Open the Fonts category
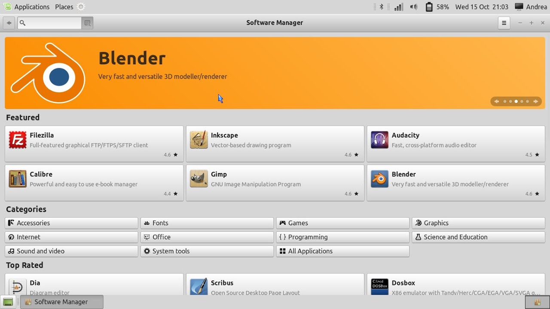The width and height of the screenshot is (550, 309). pos(207,223)
